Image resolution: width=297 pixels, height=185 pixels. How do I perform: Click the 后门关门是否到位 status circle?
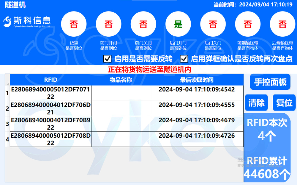point(213,24)
